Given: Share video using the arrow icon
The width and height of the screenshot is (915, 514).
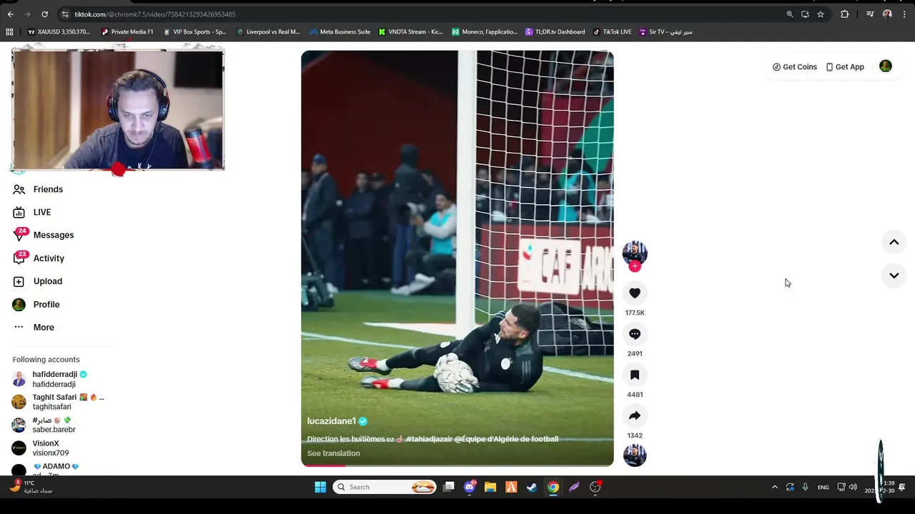Looking at the screenshot, I should click(635, 415).
